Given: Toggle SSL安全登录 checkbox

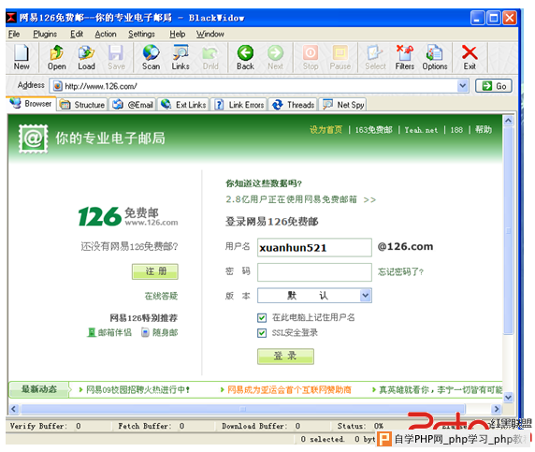Looking at the screenshot, I should [262, 333].
